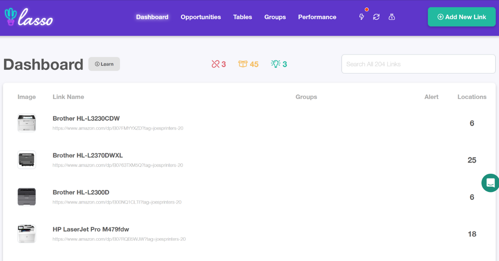Click locations count 18 for HP LaserJet Pro
The image size is (499, 261).
pyautogui.click(x=472, y=234)
